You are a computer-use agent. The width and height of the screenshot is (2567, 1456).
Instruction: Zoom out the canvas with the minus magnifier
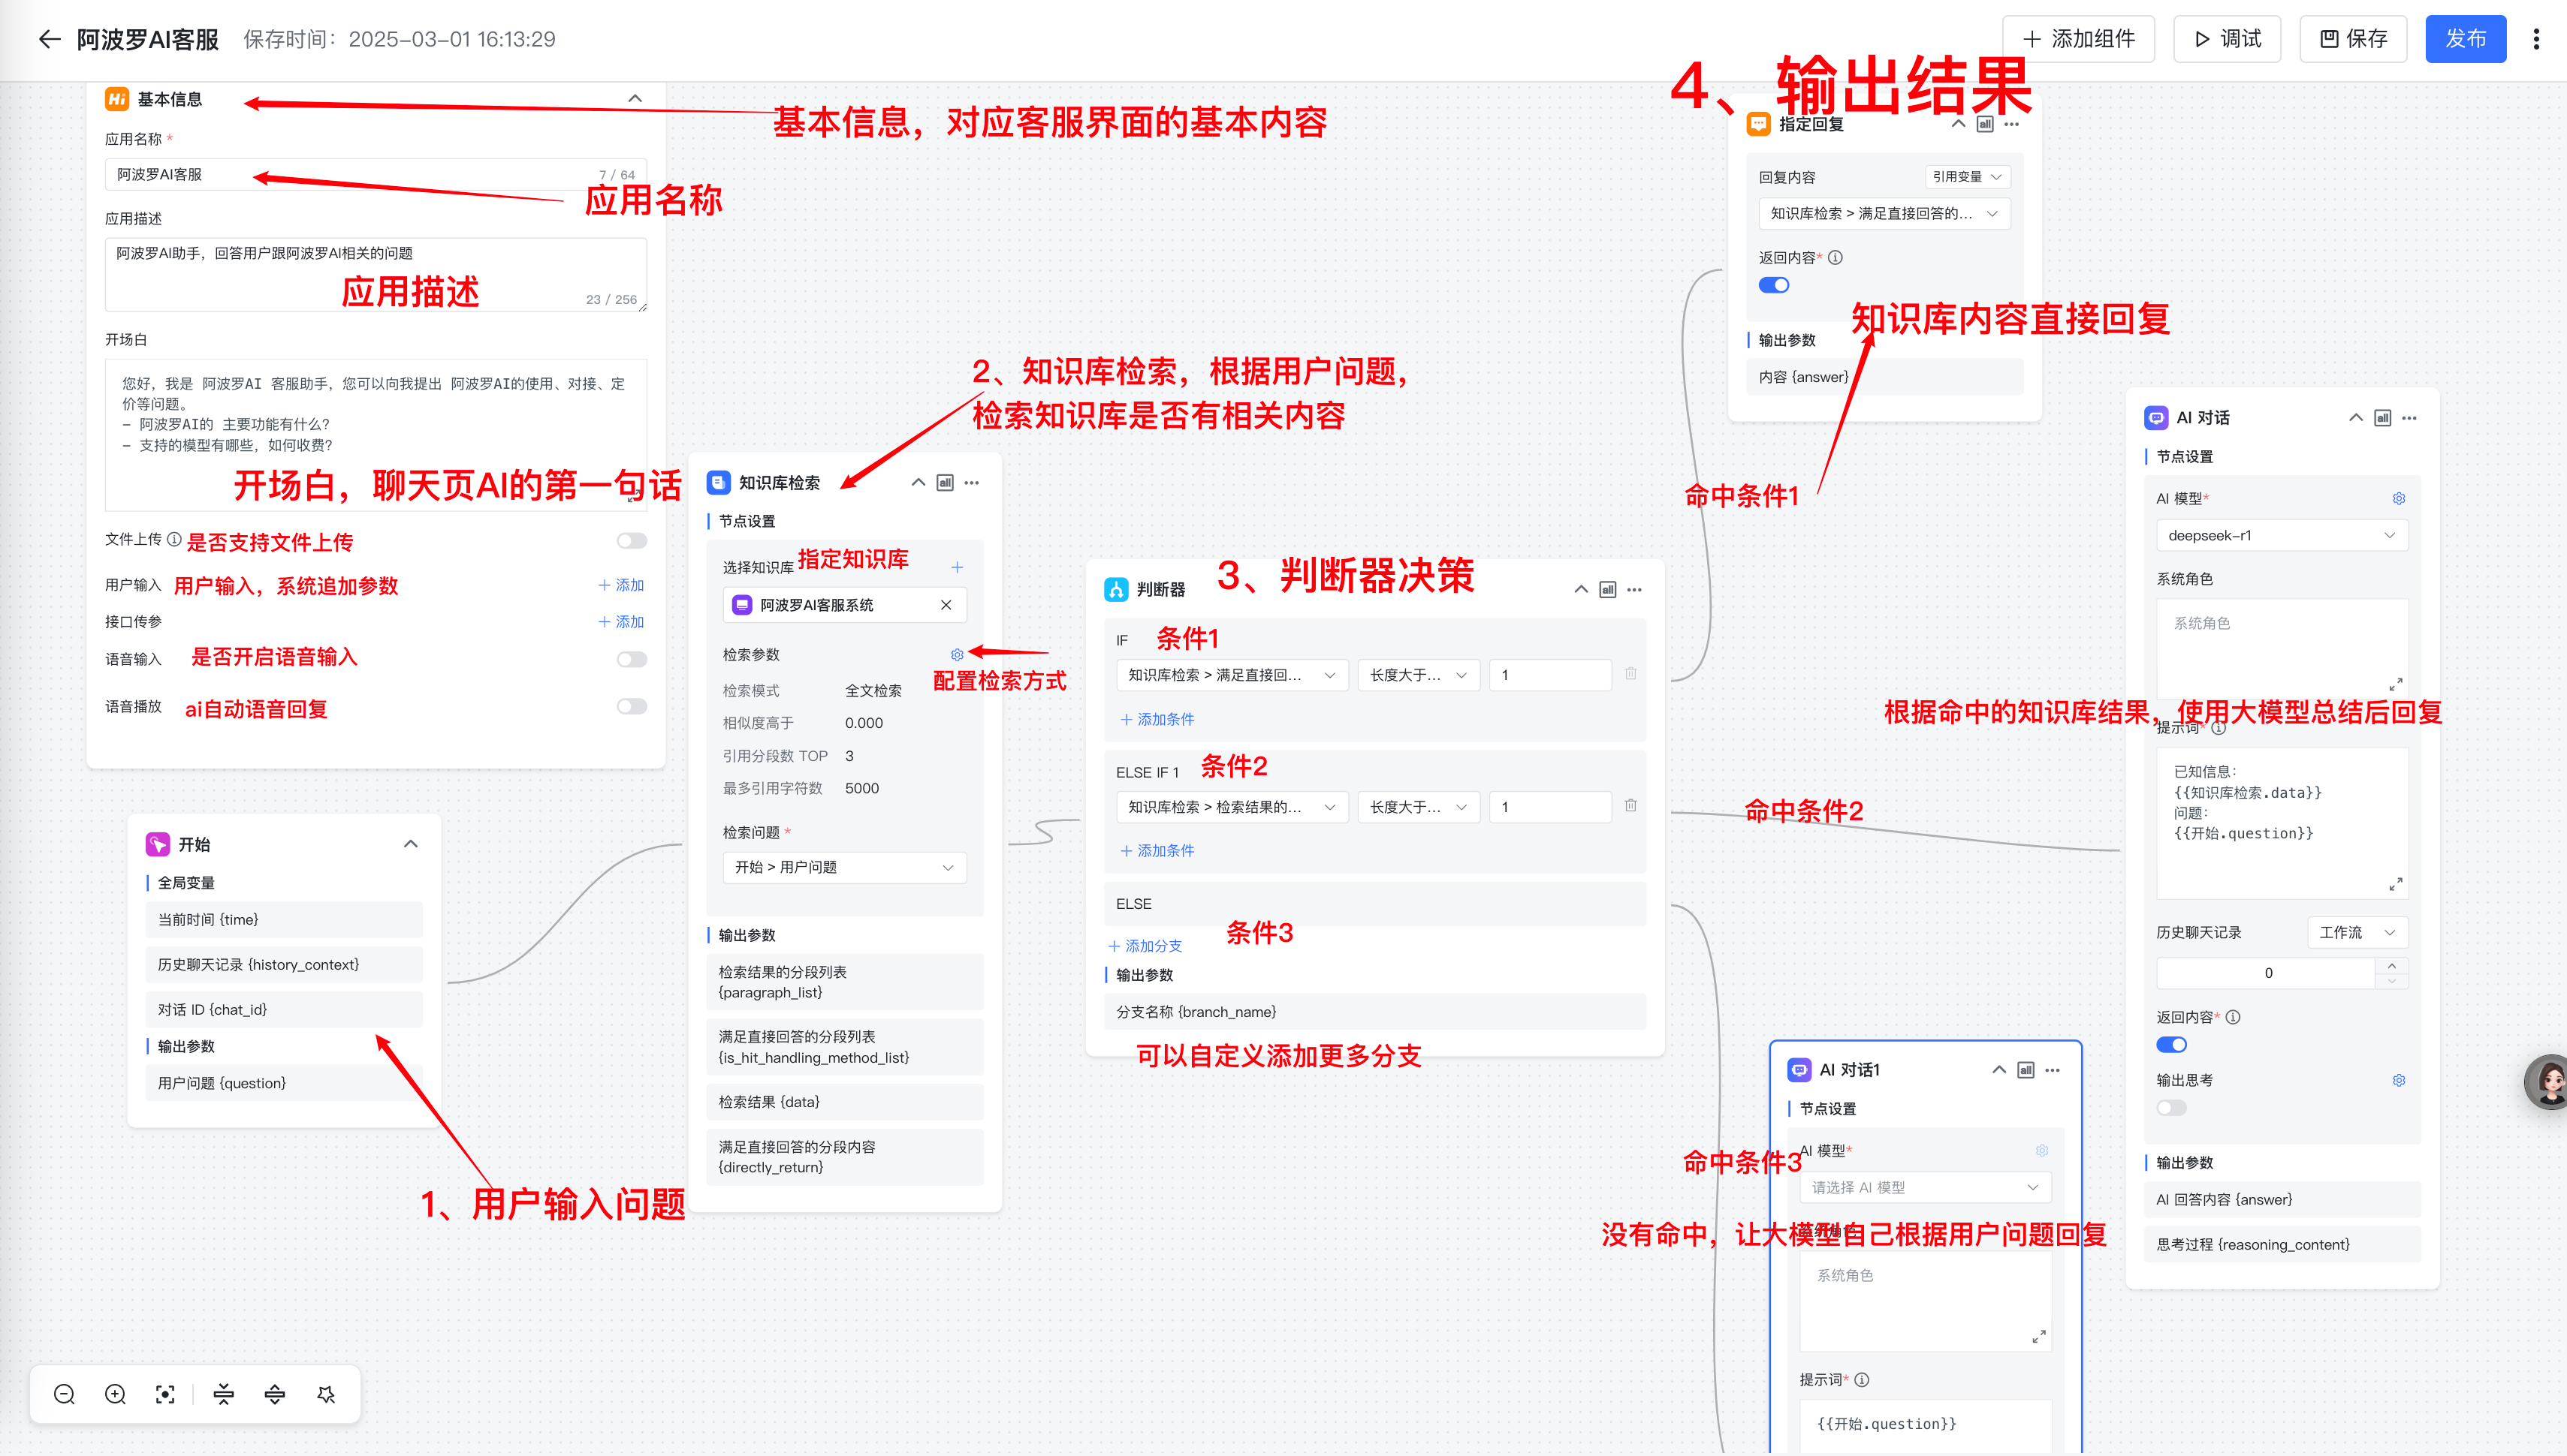pyautogui.click(x=64, y=1394)
